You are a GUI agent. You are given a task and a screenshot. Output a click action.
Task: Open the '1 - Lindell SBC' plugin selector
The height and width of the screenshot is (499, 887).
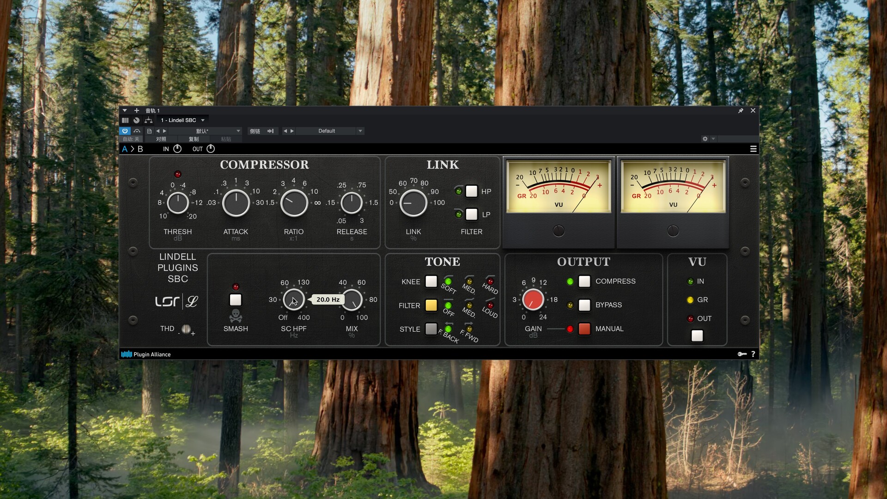(182, 120)
